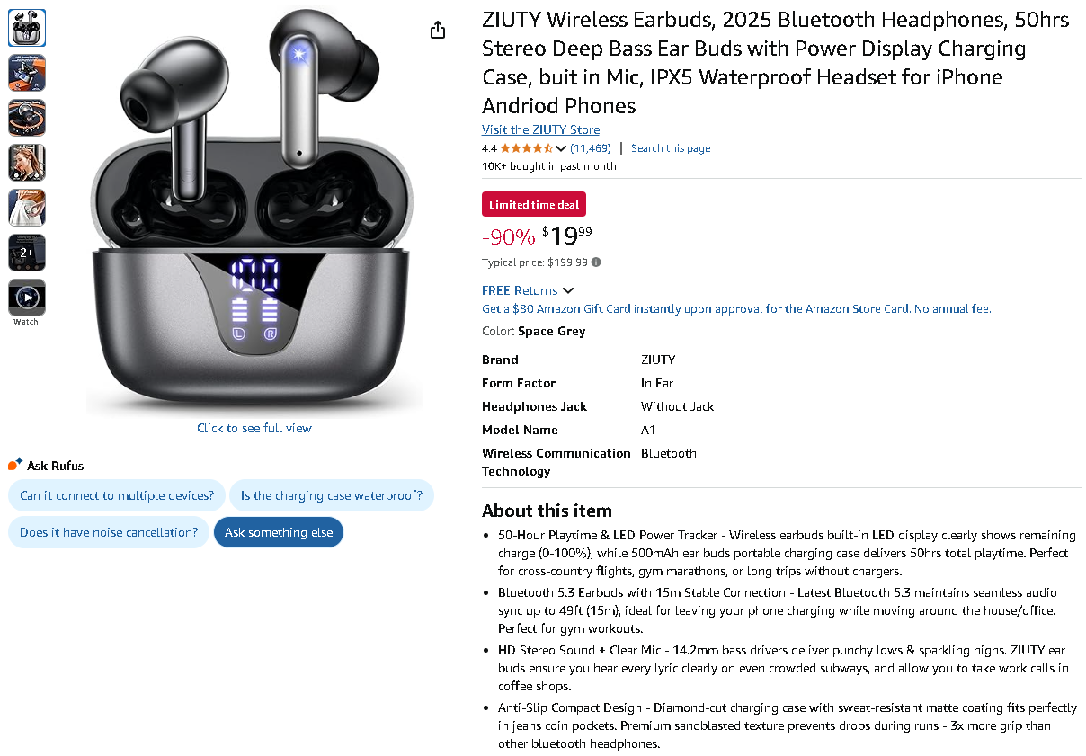Visit the ZIUTY Store link

pos(540,129)
